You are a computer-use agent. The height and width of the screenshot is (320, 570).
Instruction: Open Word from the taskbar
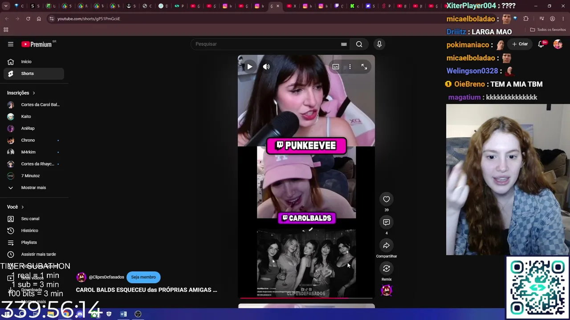pos(123,314)
